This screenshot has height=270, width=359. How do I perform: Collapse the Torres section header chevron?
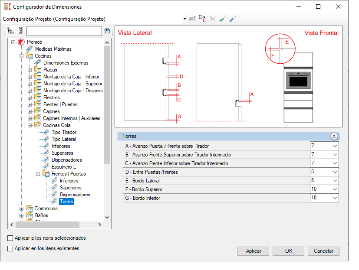point(334,136)
